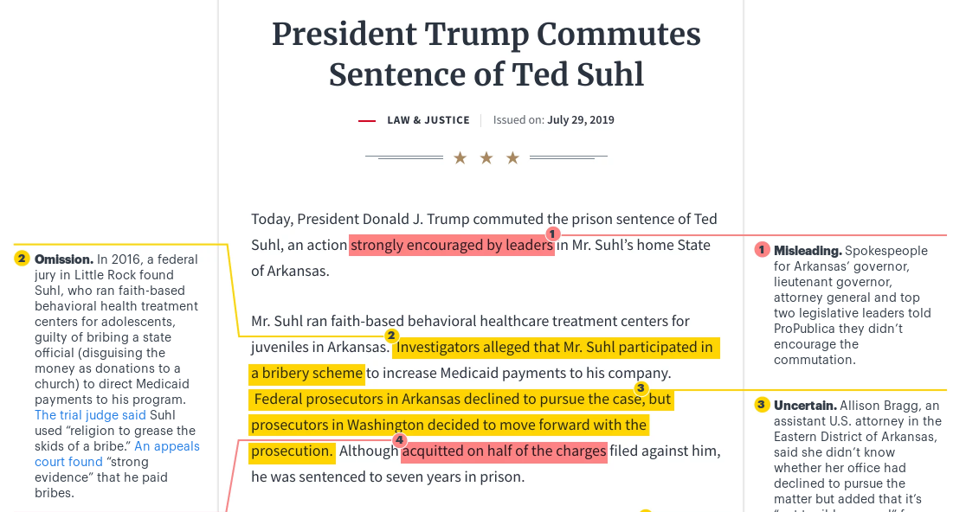Click the issued date 'July 29, 2019'
Screen dimensions: 966x512
pos(580,120)
